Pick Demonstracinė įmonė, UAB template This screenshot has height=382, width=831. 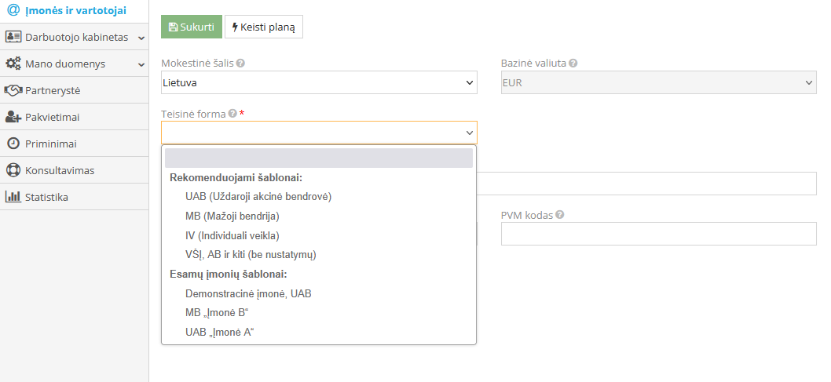248,293
